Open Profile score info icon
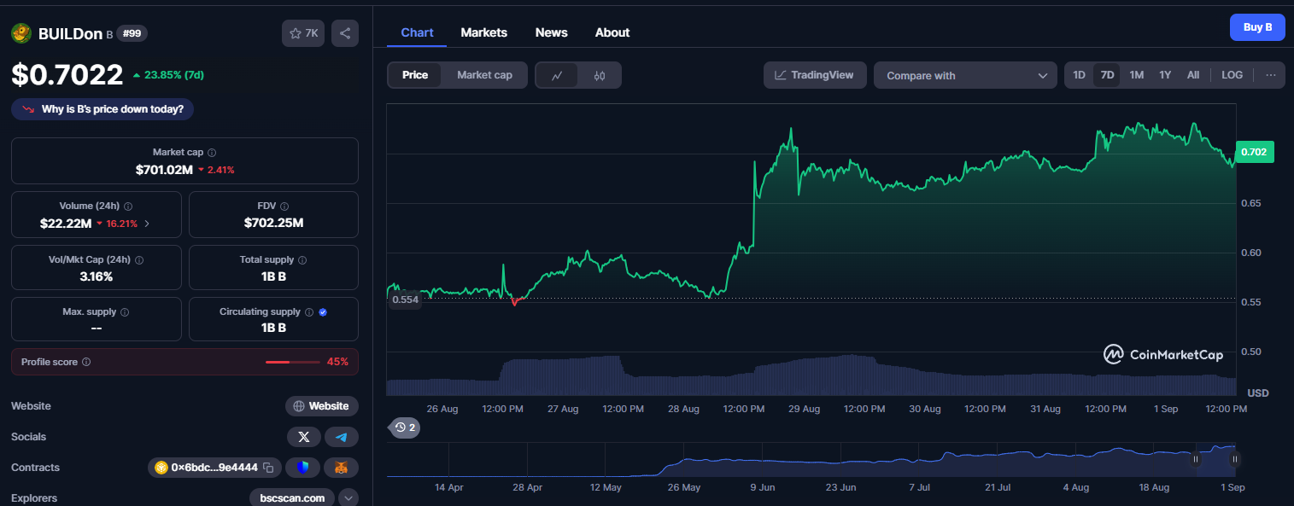The image size is (1294, 506). coord(86,362)
